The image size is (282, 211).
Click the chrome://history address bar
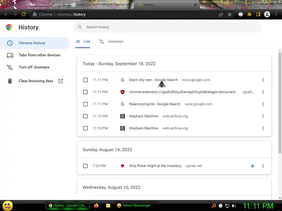click(x=124, y=14)
